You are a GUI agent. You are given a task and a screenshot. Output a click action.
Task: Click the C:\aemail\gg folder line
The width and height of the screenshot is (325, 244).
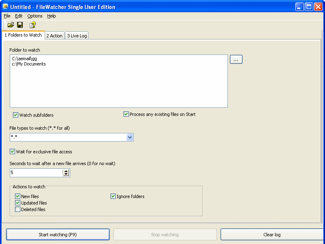[24, 59]
